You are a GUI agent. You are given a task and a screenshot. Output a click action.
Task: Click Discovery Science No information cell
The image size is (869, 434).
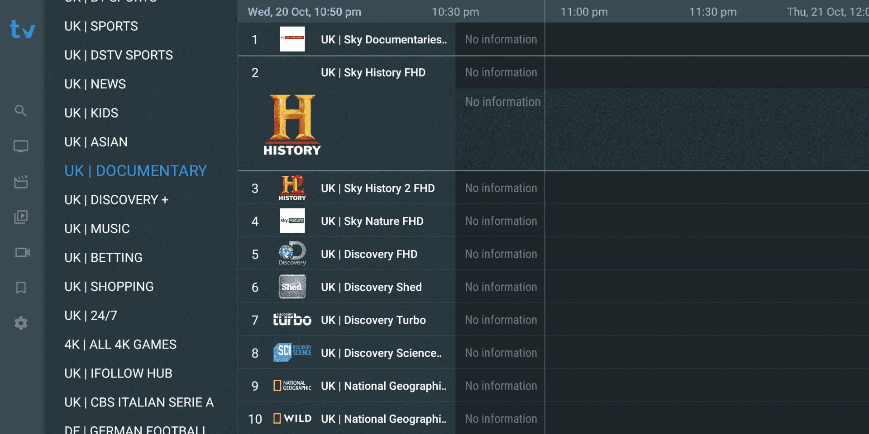(500, 353)
